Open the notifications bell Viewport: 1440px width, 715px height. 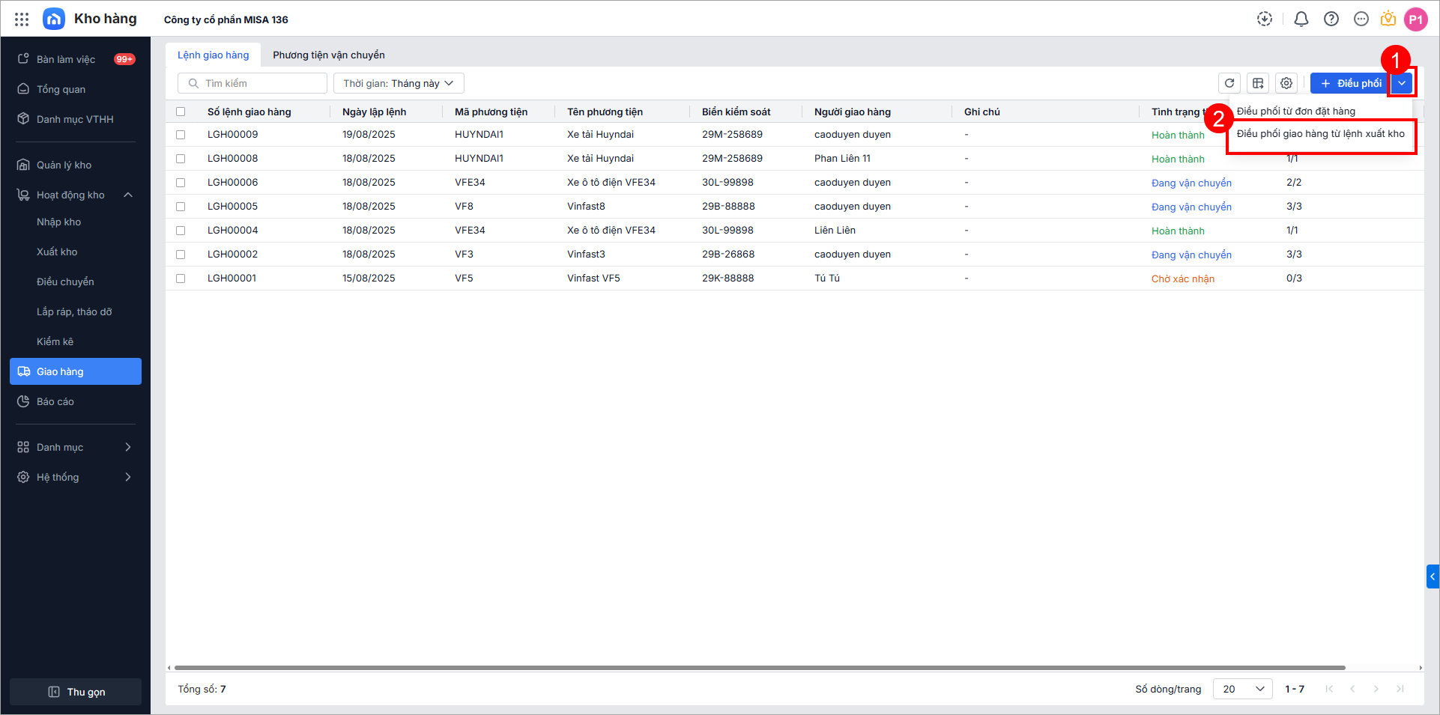(x=1301, y=19)
